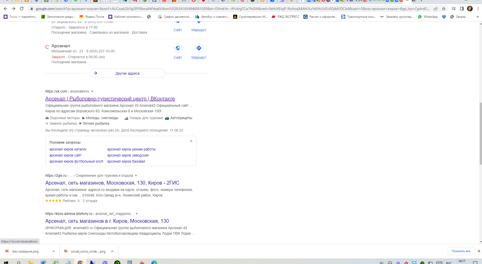Click Сайт label for Воровского 83 store
Viewport: 482px width, 264px height.
tap(178, 30)
